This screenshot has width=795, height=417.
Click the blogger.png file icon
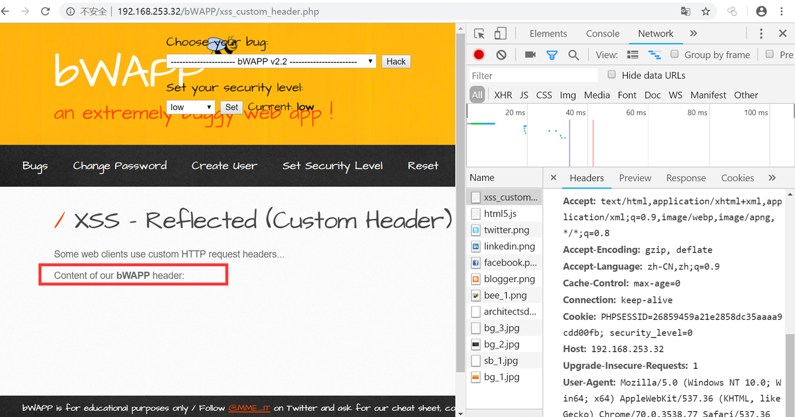(476, 279)
